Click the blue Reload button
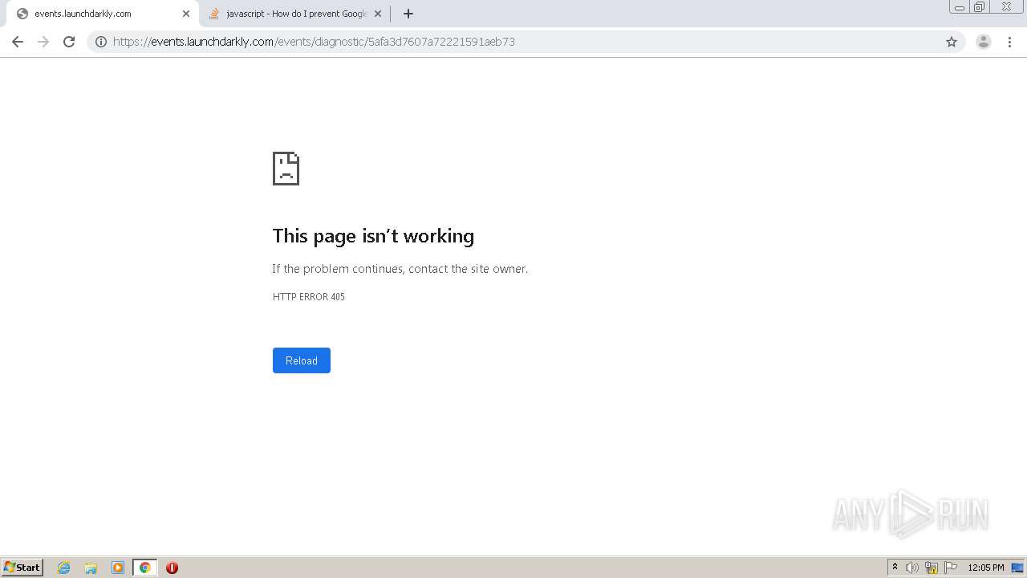The width and height of the screenshot is (1027, 578). 302,360
